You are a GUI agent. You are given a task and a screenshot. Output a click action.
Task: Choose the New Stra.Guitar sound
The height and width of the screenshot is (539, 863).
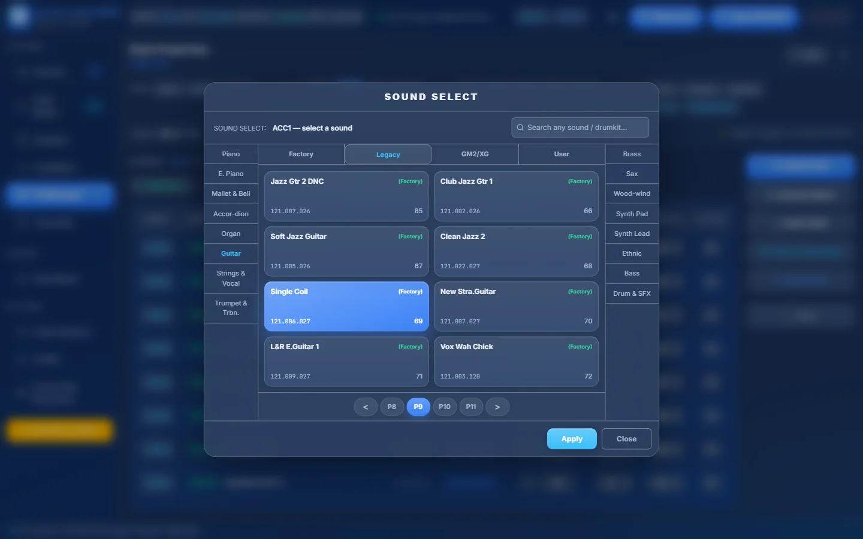point(516,307)
